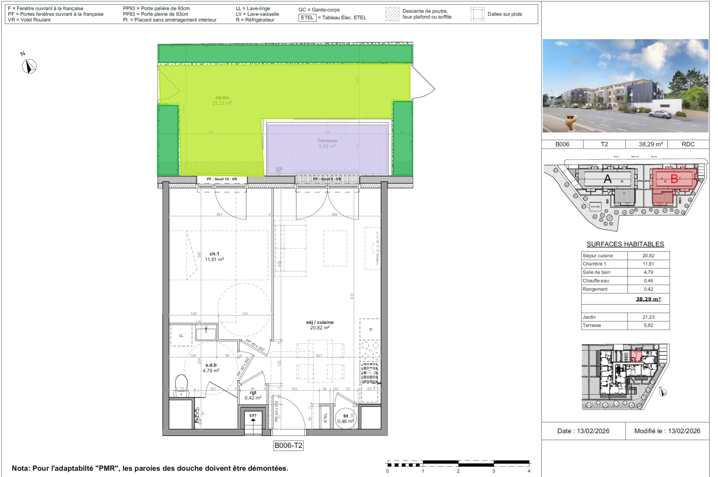This screenshot has width=718, height=477.
Task: Click the bathroom sink symbol
Action: [x=206, y=332]
